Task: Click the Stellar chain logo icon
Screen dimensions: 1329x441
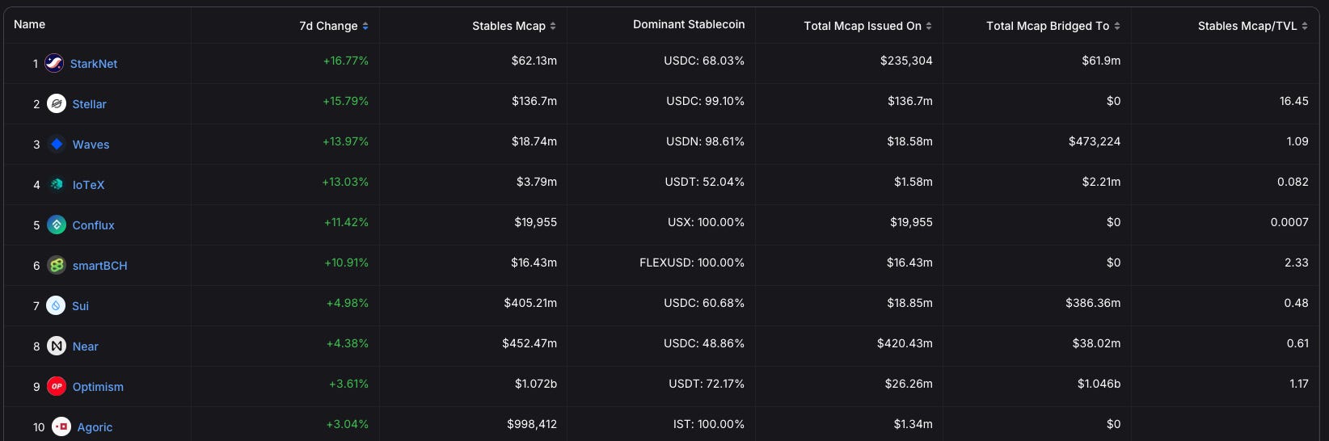Action: click(x=57, y=103)
